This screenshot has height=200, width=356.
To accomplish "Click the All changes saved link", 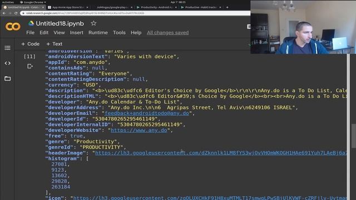I will pyautogui.click(x=167, y=33).
